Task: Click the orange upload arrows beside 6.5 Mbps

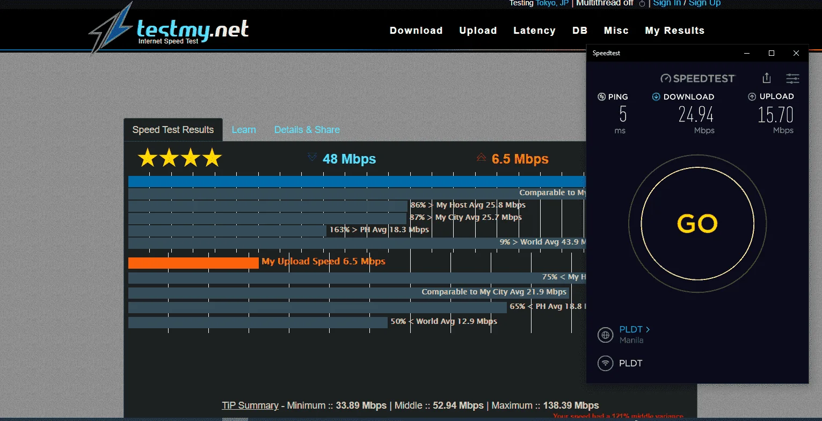Action: tap(481, 157)
